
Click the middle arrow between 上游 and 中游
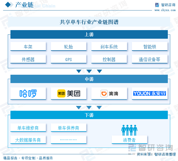point(89,71)
